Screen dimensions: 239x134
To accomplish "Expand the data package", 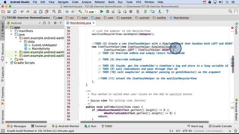I will coord(21,41).
